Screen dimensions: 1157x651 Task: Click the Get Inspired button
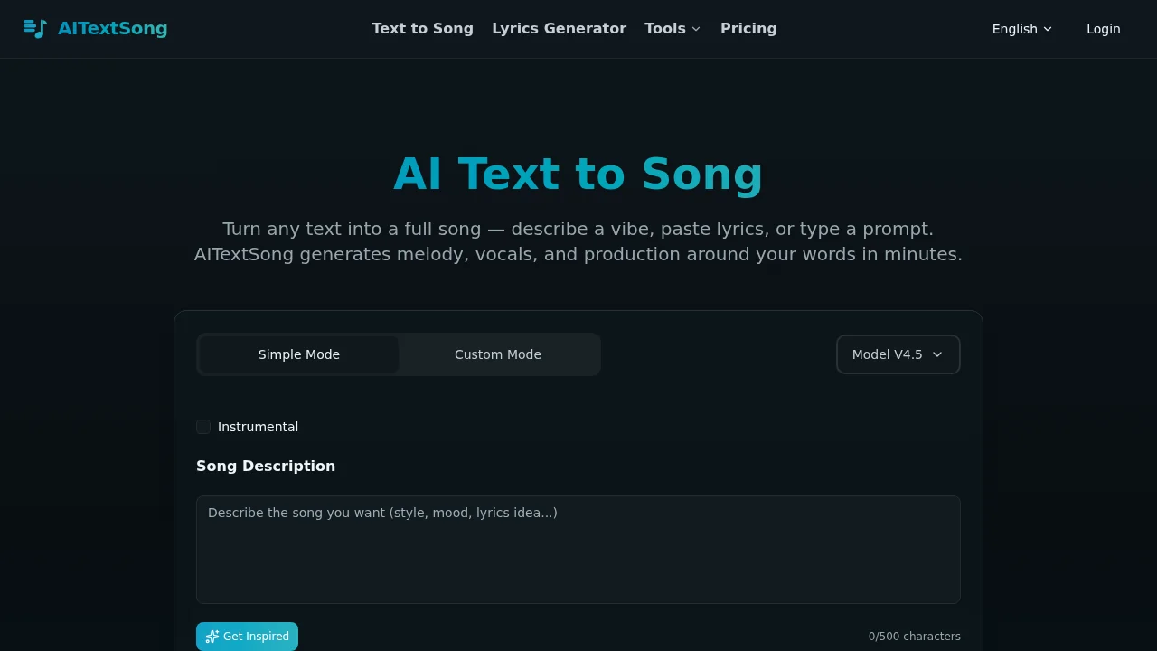click(x=247, y=637)
